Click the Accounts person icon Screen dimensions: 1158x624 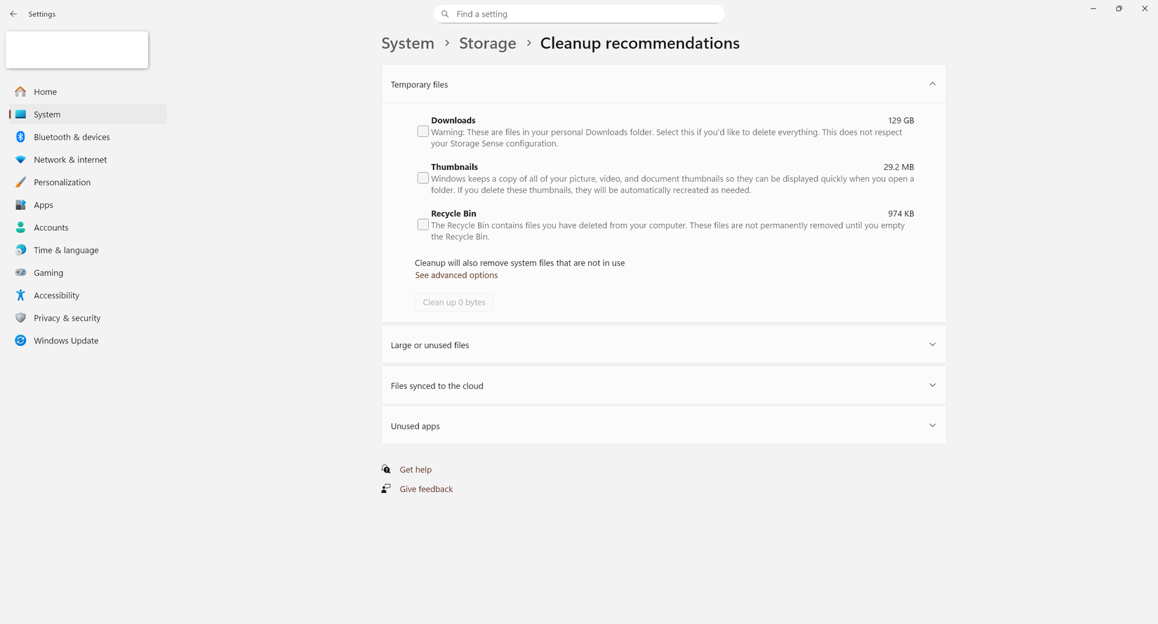20,227
